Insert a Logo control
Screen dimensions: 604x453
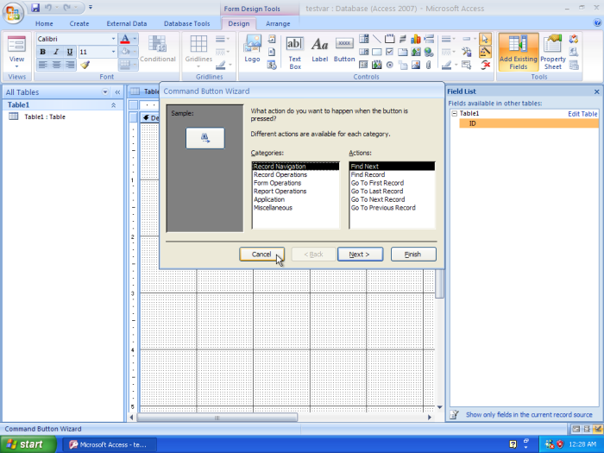(252, 48)
